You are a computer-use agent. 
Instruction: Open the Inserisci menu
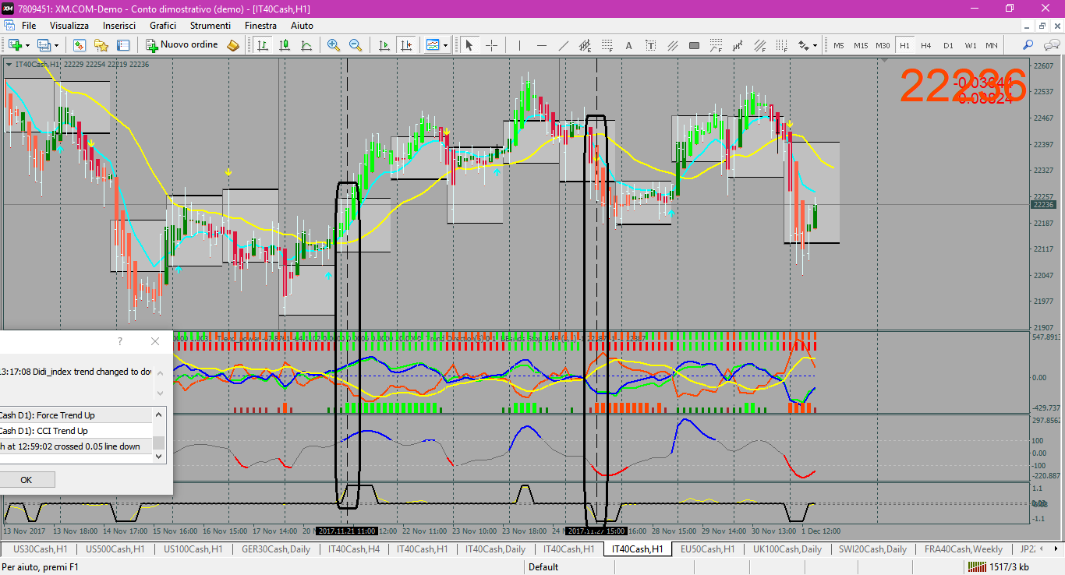click(119, 26)
